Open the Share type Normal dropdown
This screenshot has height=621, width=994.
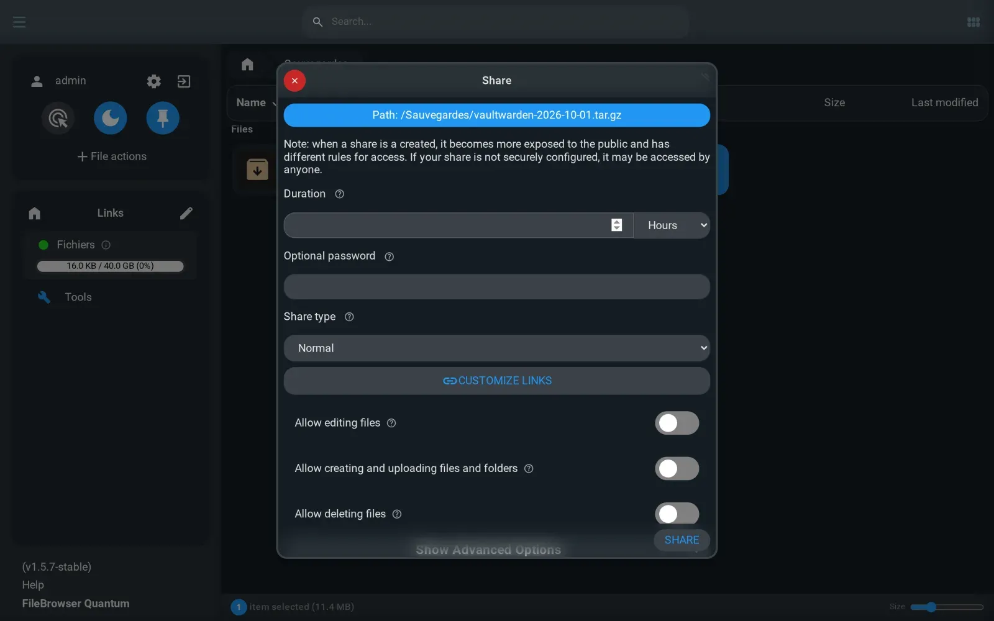pos(497,348)
